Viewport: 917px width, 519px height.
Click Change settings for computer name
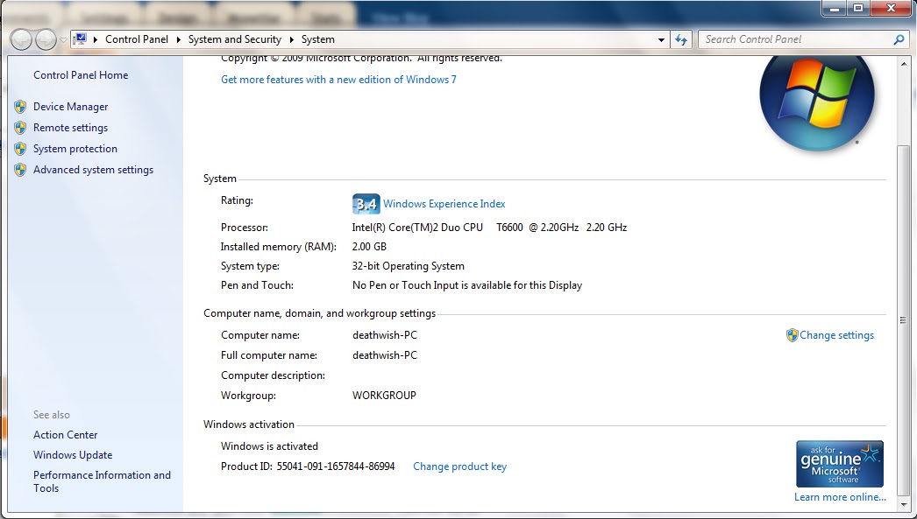click(837, 335)
